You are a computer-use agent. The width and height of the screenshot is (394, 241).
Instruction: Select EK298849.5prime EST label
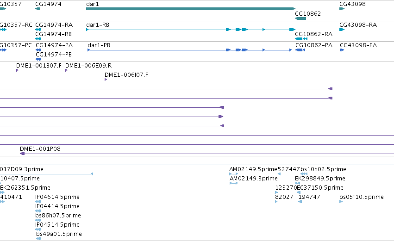click(x=320, y=179)
